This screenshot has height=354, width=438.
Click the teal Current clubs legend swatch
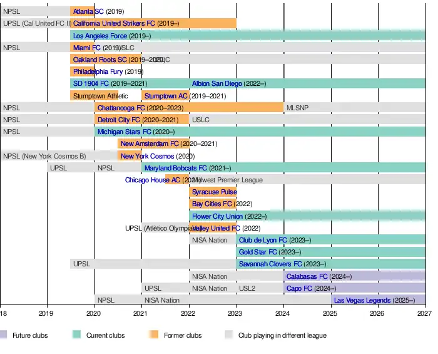(76, 335)
